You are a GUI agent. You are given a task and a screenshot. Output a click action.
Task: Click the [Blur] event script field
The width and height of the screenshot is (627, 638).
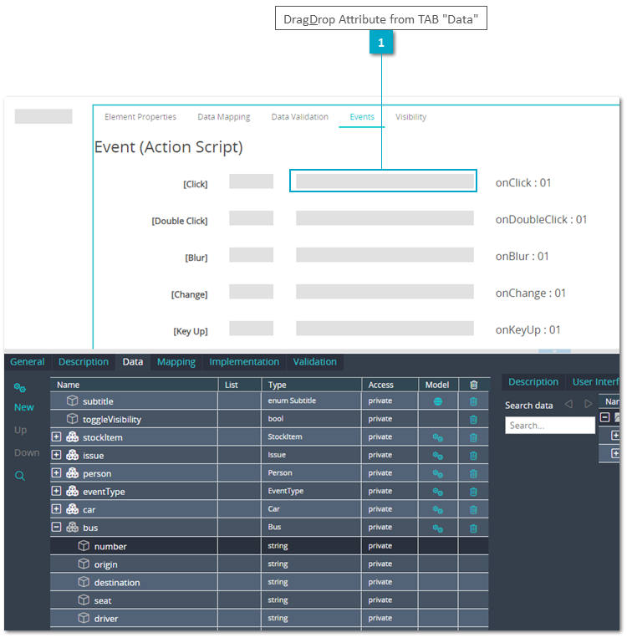[x=385, y=255]
